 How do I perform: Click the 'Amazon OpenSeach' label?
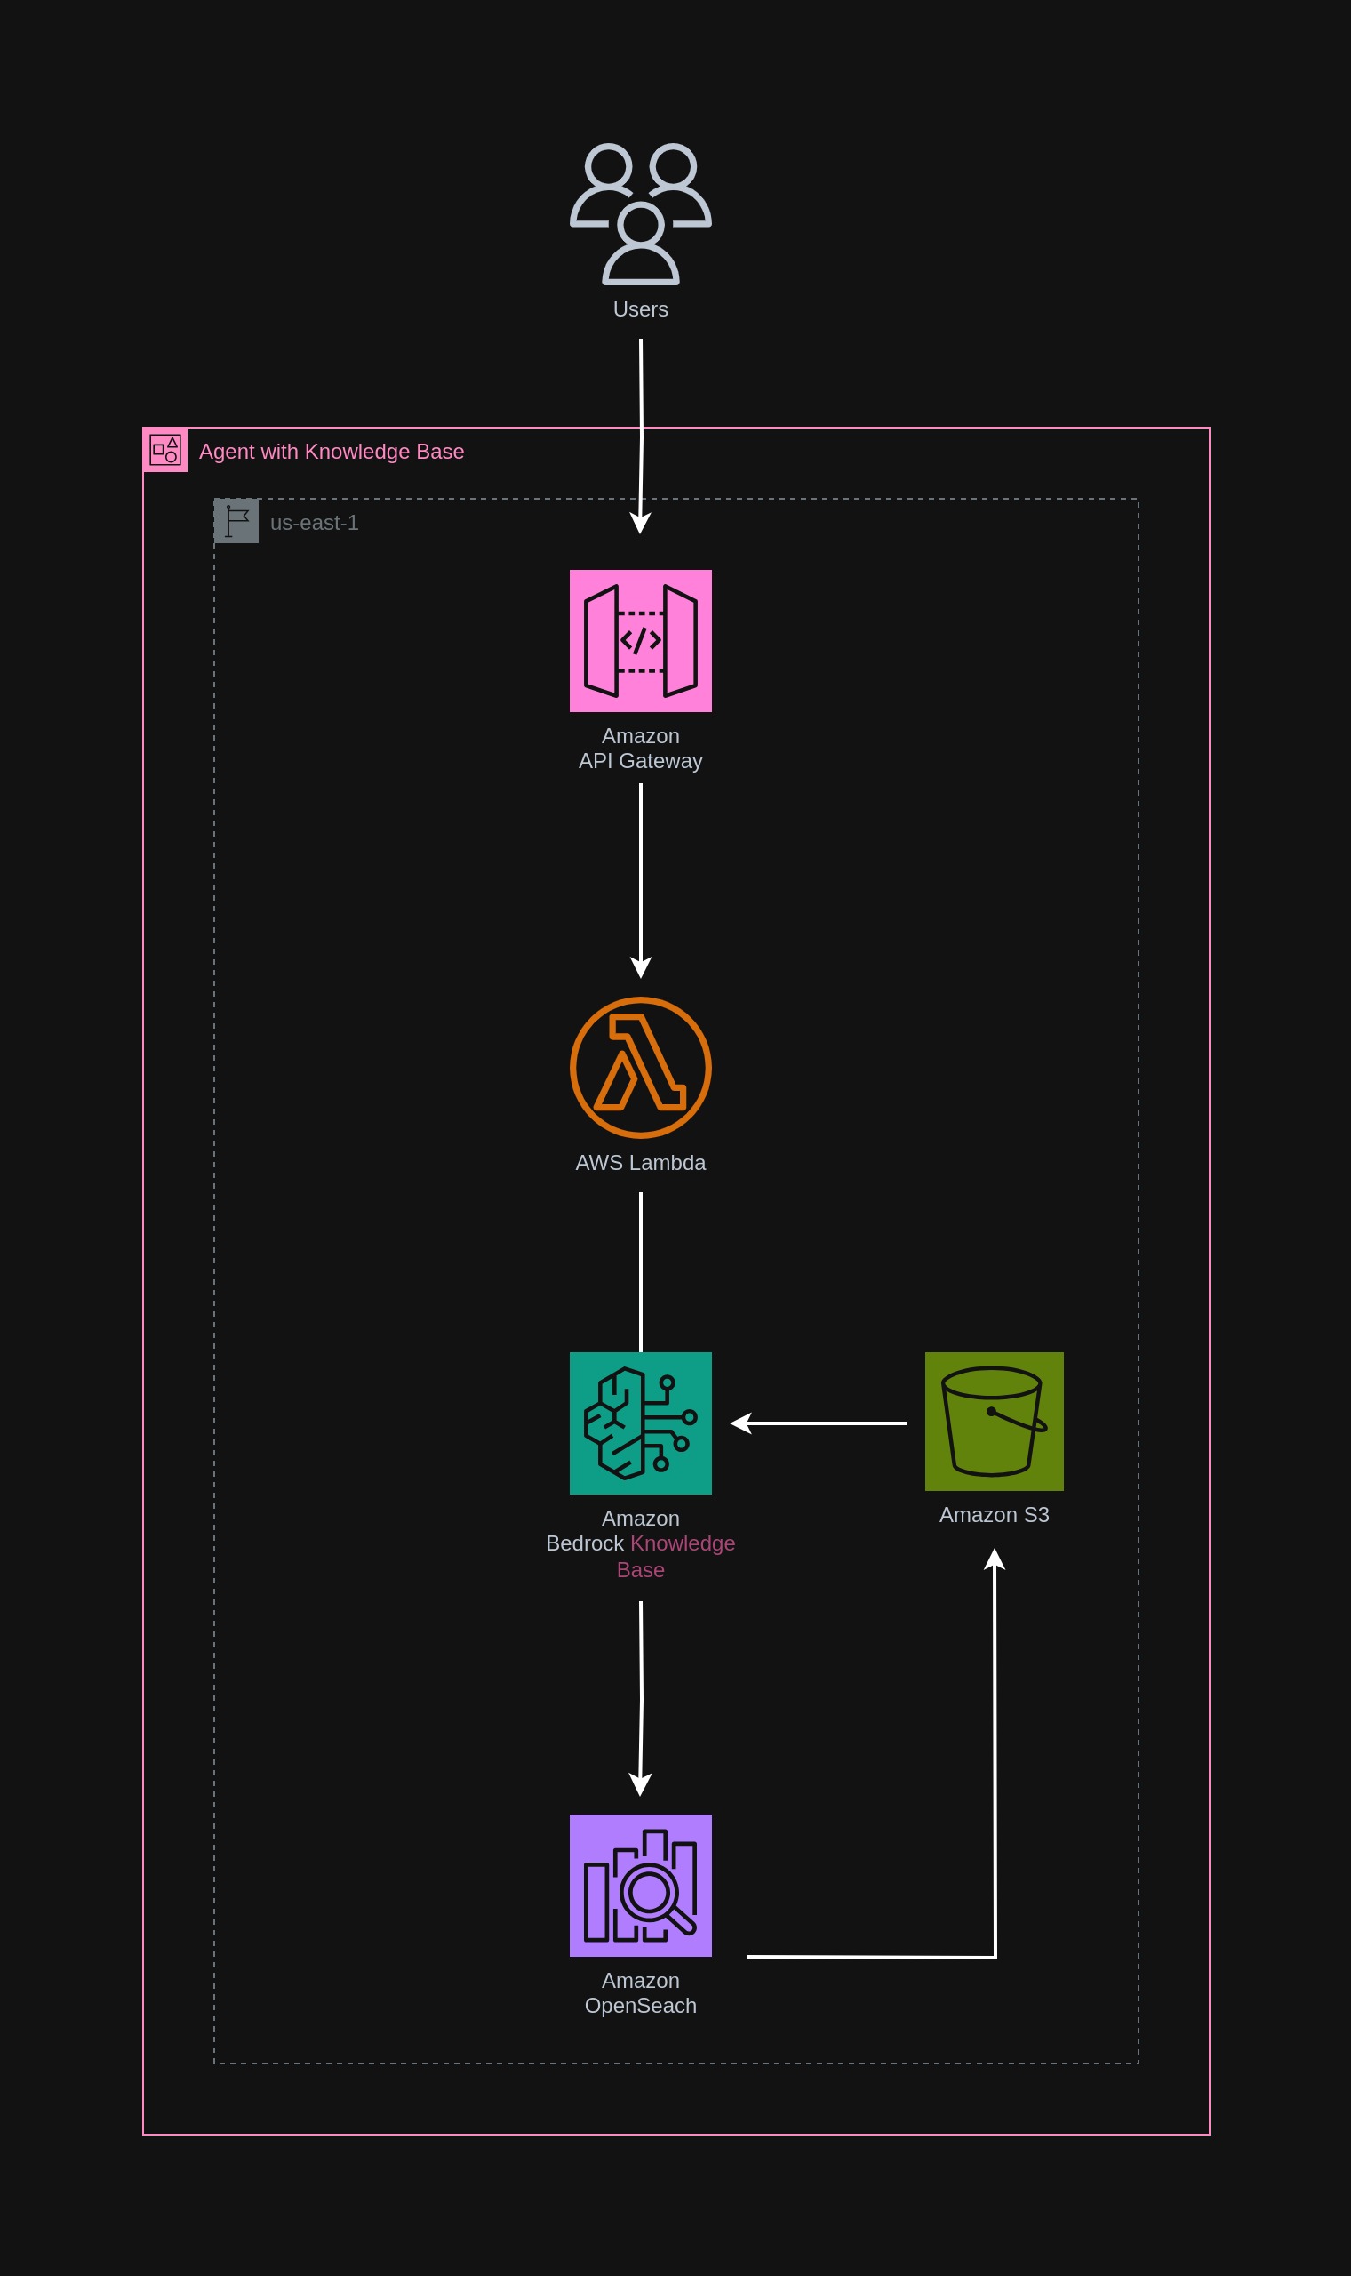tap(640, 1994)
